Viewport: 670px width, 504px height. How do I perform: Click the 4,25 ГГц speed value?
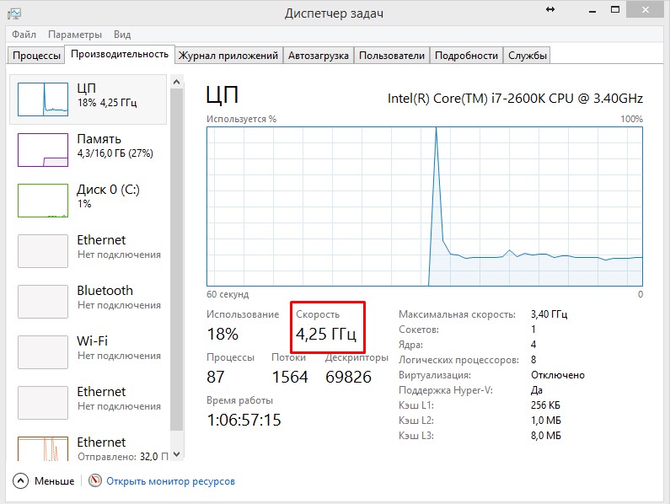pos(326,334)
